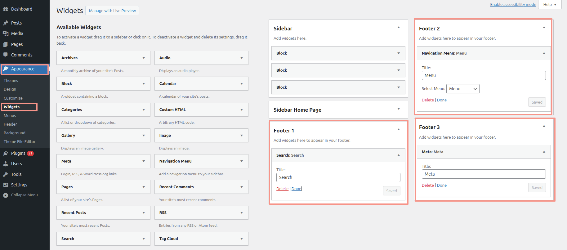This screenshot has width=567, height=250.
Task: Click Manage with Live Preview button
Action: tap(112, 11)
